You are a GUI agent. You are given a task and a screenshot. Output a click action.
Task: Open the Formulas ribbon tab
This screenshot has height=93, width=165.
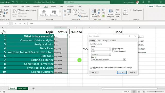[37, 6]
